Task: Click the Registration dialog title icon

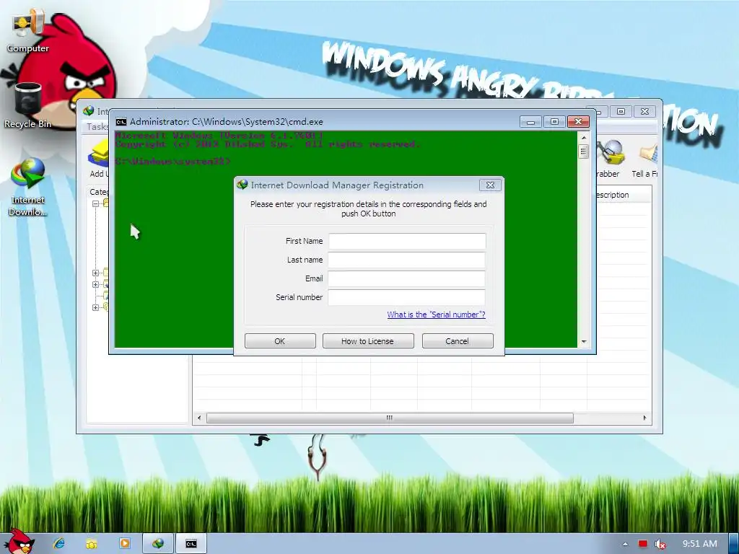Action: coord(242,185)
